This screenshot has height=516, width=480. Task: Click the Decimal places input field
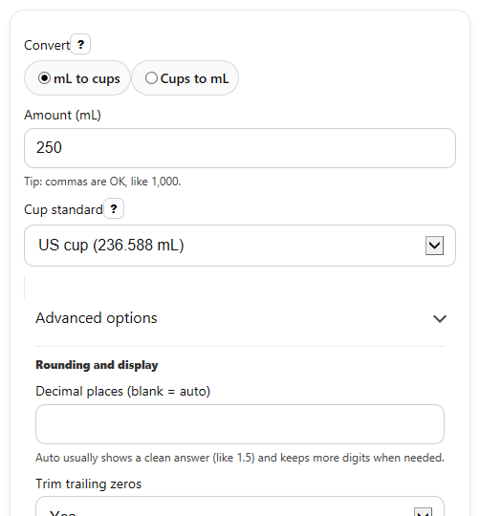tap(240, 424)
